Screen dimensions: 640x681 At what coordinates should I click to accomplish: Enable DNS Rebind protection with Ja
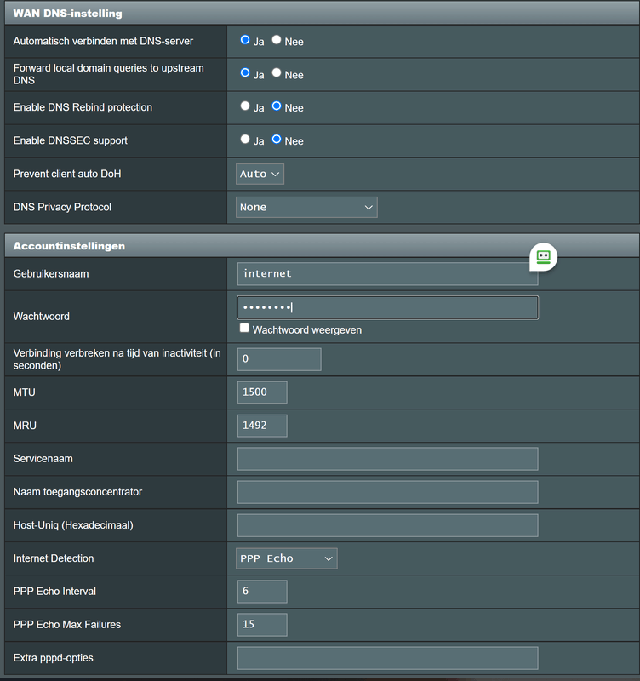tap(245, 106)
